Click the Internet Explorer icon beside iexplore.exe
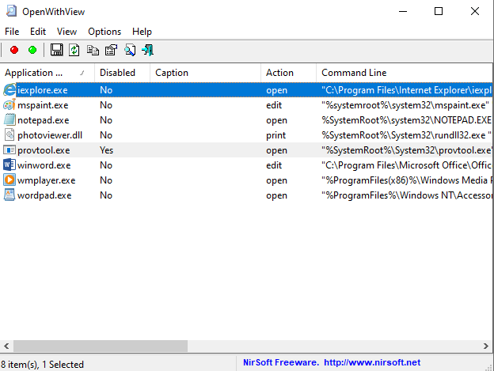The width and height of the screenshot is (494, 371). pyautogui.click(x=9, y=90)
